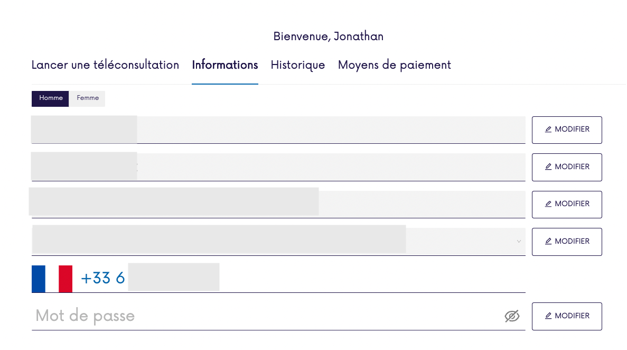Click the second greyed-out text field

pyautogui.click(x=278, y=167)
